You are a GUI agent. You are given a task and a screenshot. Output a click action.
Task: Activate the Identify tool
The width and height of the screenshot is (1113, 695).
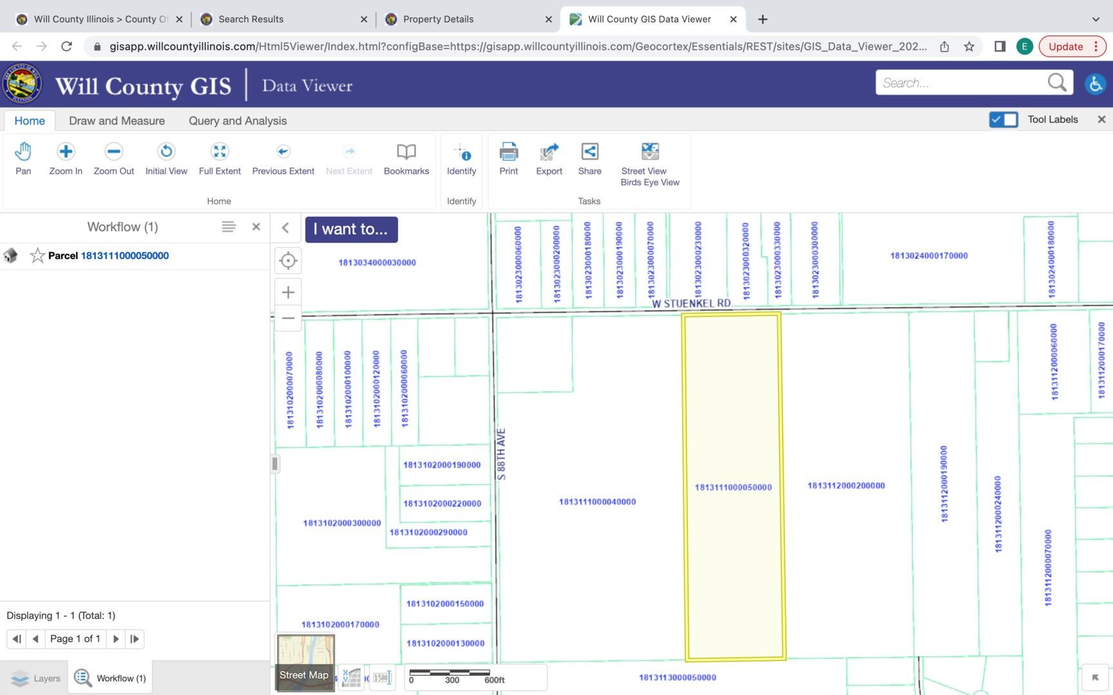tap(461, 153)
